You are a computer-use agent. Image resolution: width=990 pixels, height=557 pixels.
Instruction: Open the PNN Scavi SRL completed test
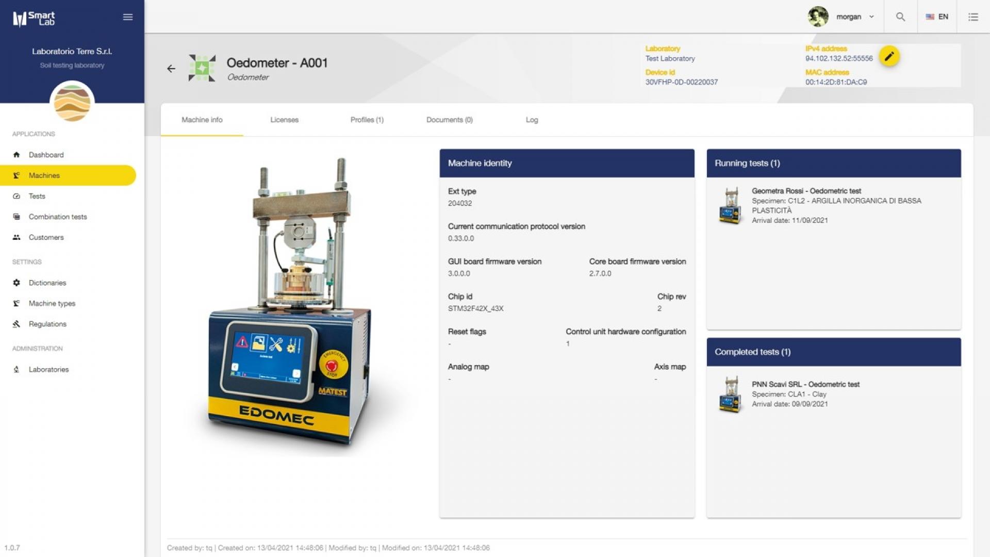pyautogui.click(x=805, y=384)
